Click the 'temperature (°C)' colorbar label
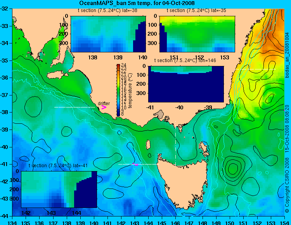This screenshot has height=225, width=291. [x=130, y=90]
